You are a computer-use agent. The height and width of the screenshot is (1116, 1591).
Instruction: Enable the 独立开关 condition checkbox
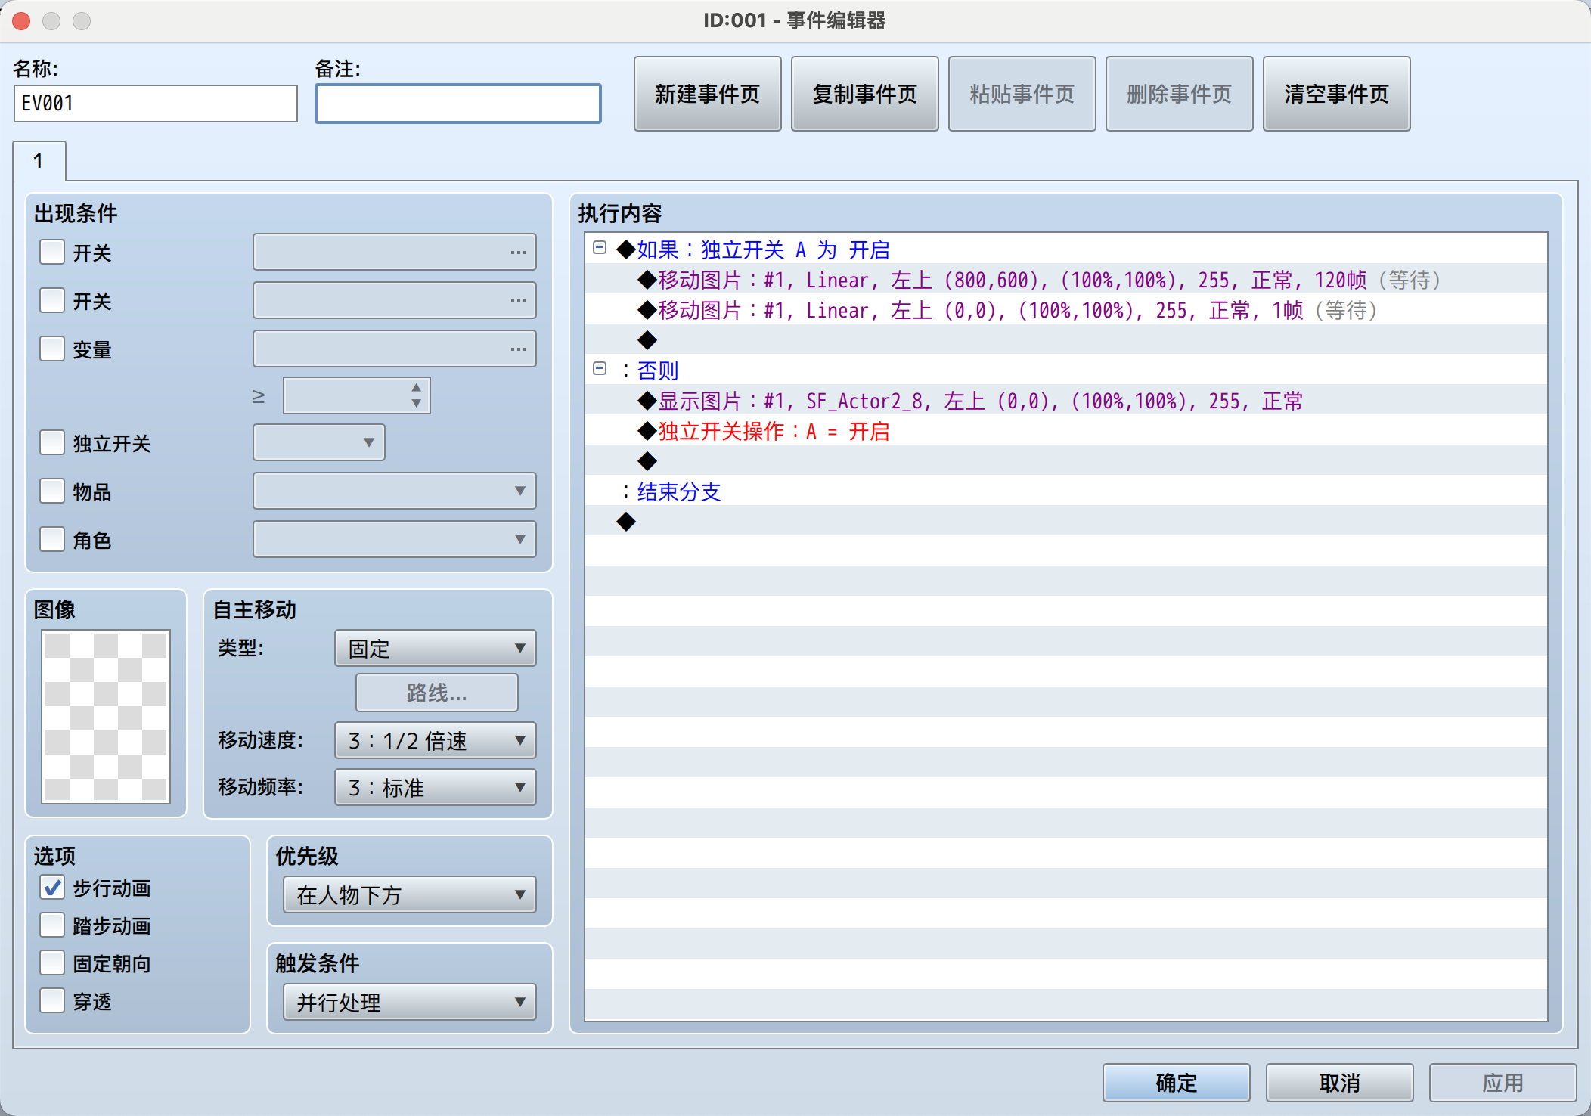point(52,442)
